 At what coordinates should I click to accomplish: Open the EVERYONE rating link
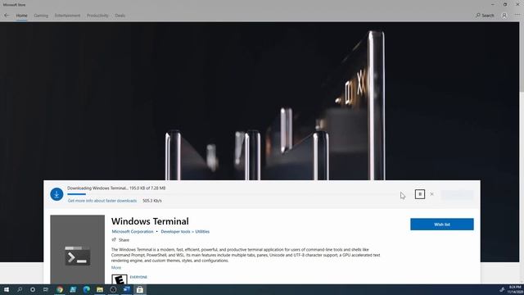(x=138, y=277)
